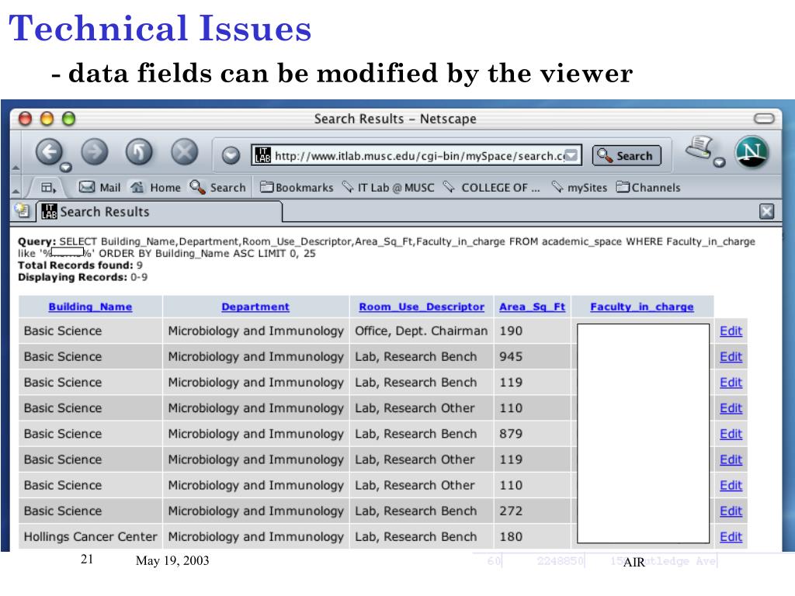Viewport: 795px width, 596px height.
Task: Open the Print options dropdown arrow
Action: (x=719, y=163)
